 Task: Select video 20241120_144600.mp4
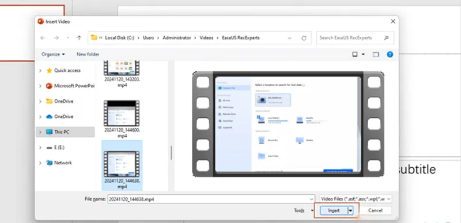pyautogui.click(x=122, y=120)
